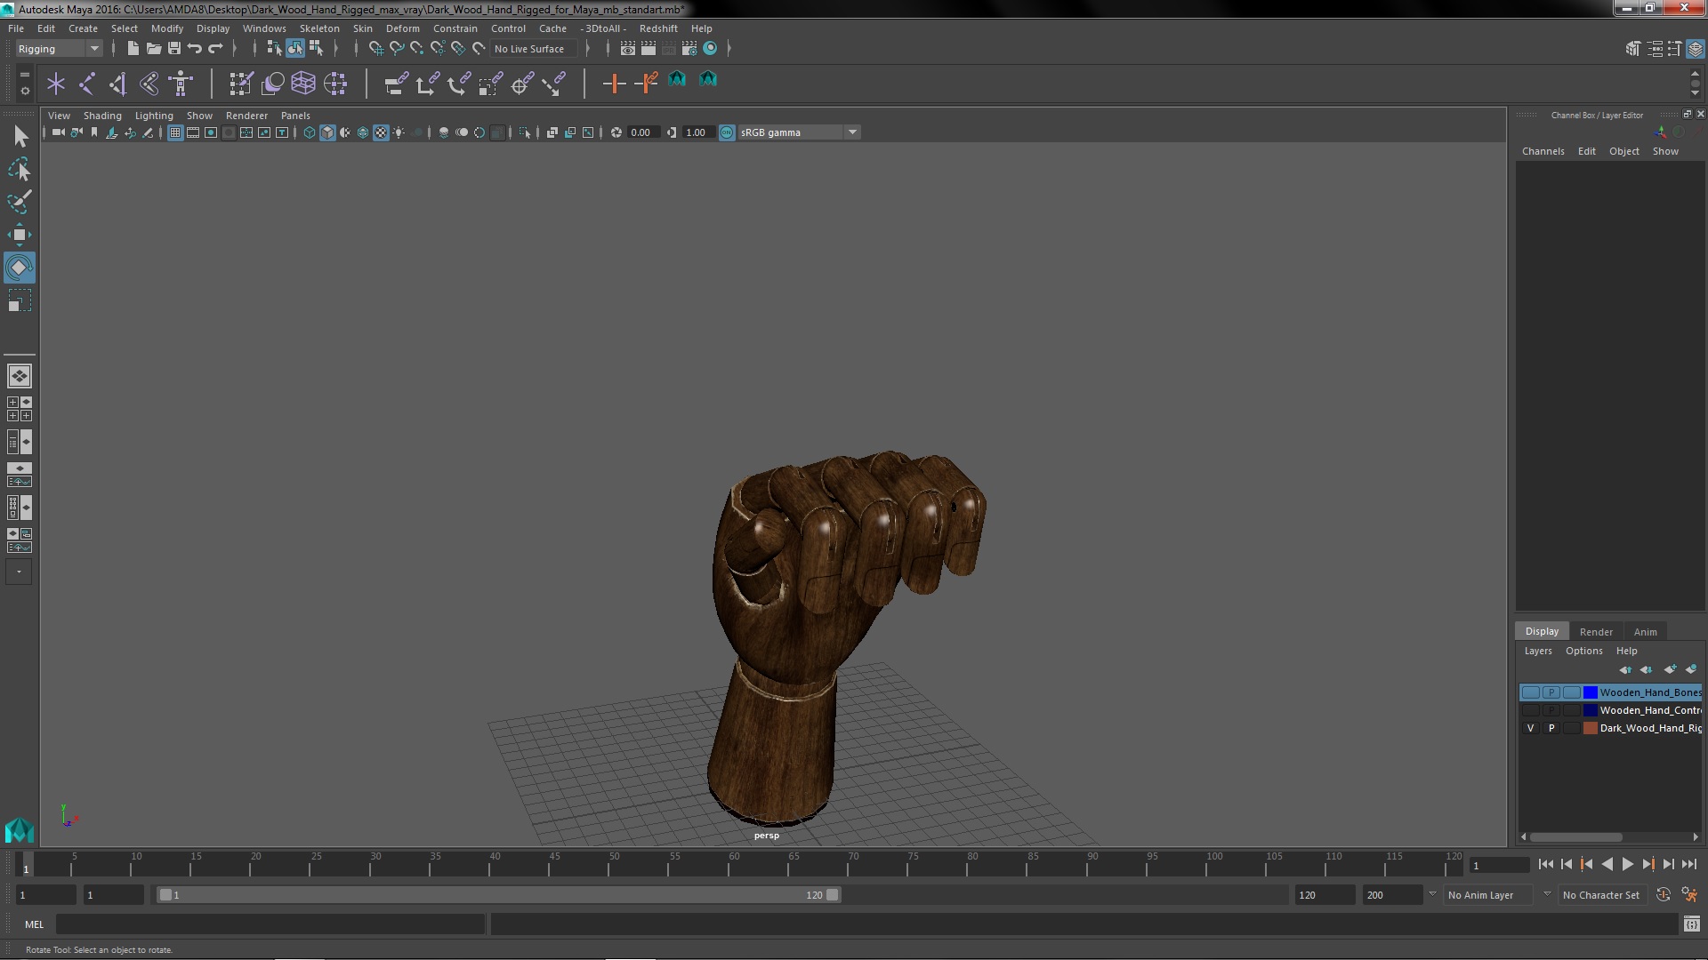Click No Live Surface field
This screenshot has width=1708, height=960.
click(x=529, y=49)
